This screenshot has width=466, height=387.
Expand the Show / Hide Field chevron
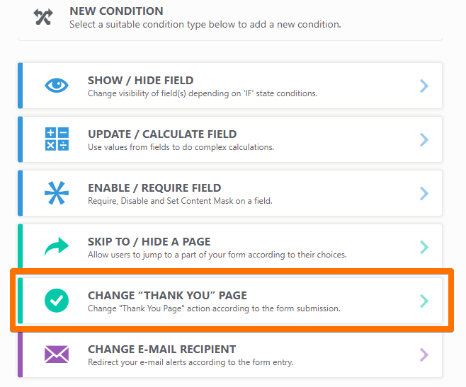tap(424, 86)
